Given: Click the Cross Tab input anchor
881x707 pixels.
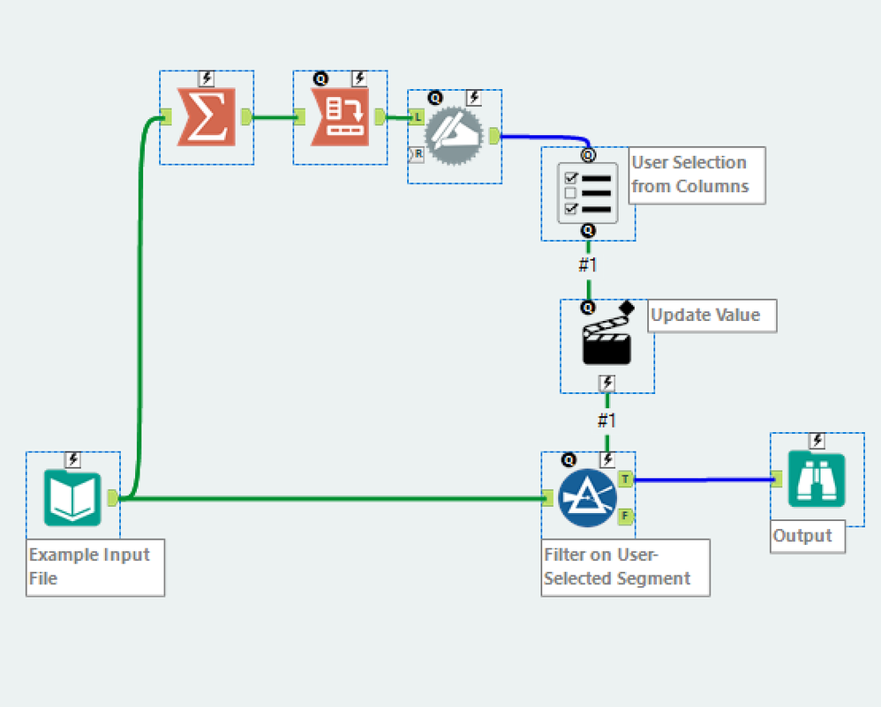Looking at the screenshot, I should (299, 117).
